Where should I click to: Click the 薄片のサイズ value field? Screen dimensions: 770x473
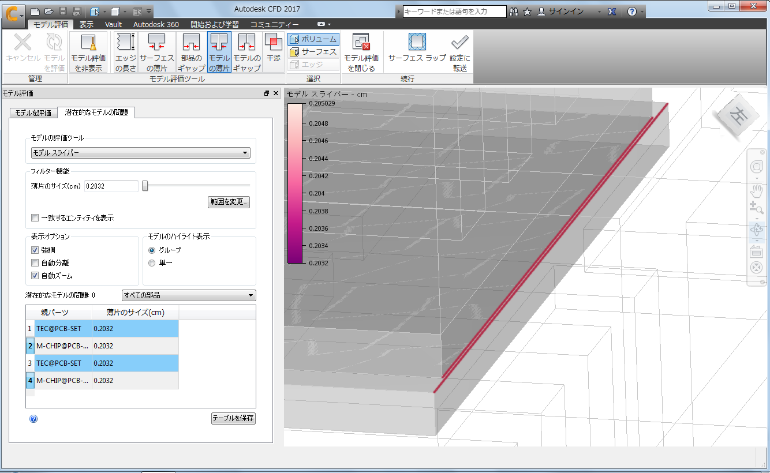111,186
